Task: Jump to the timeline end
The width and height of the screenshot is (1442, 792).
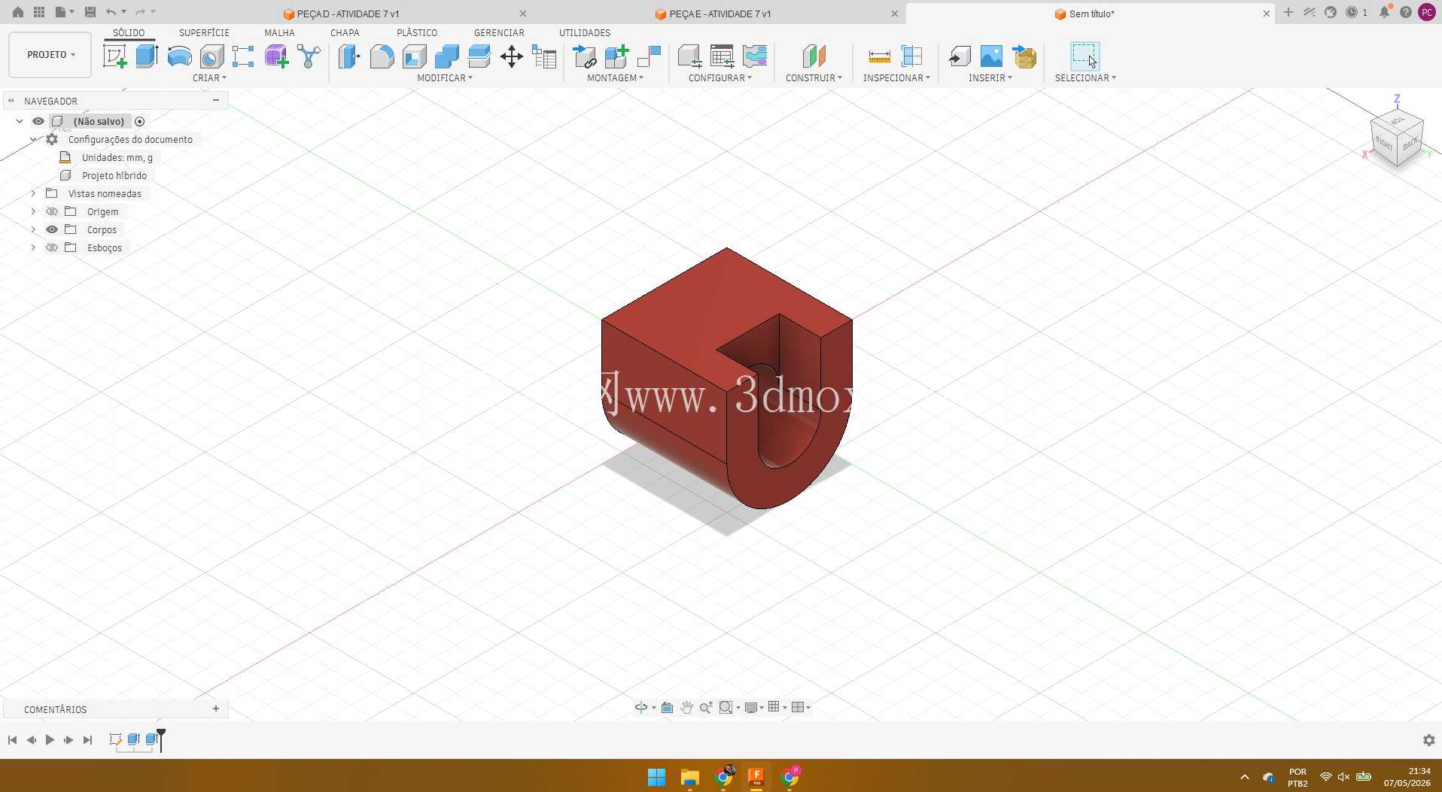Action: click(87, 739)
